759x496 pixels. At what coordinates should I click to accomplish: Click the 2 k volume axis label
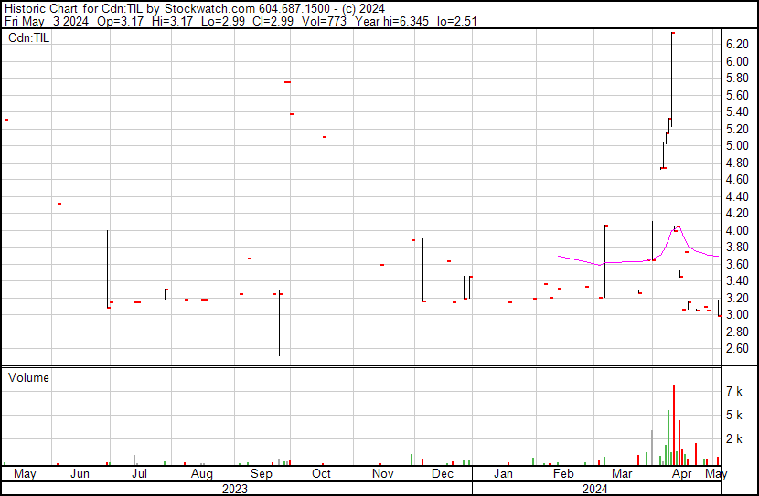click(x=734, y=439)
